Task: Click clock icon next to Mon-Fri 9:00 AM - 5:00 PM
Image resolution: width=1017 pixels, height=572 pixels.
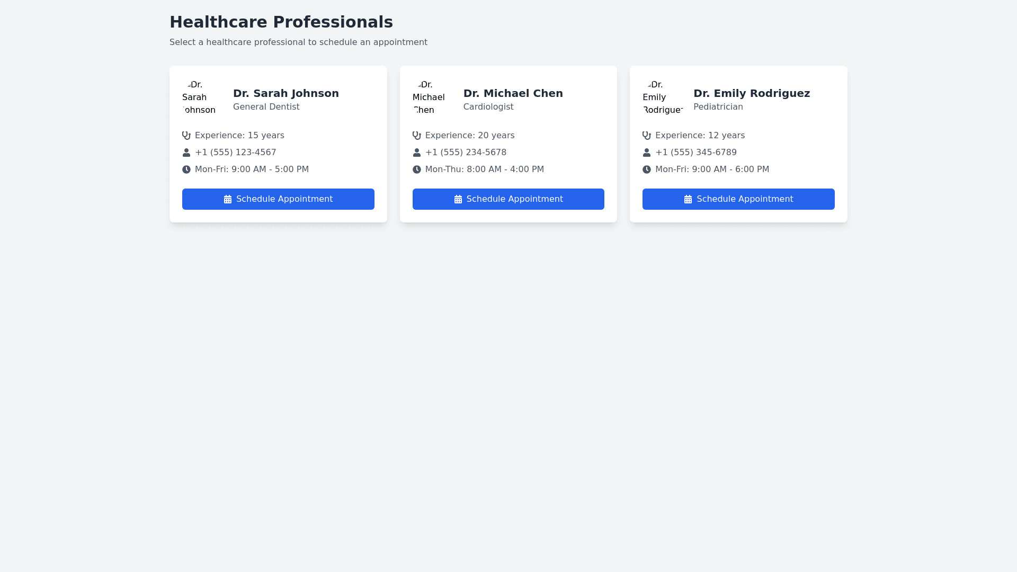Action: pyautogui.click(x=186, y=169)
